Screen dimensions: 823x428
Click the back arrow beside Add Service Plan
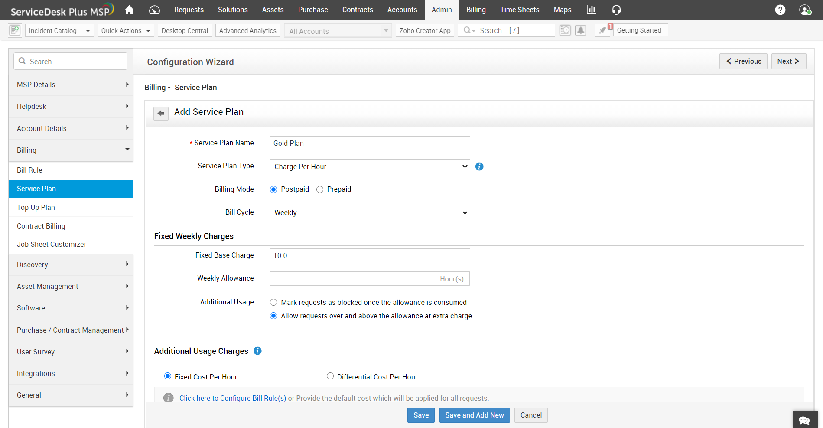point(161,113)
